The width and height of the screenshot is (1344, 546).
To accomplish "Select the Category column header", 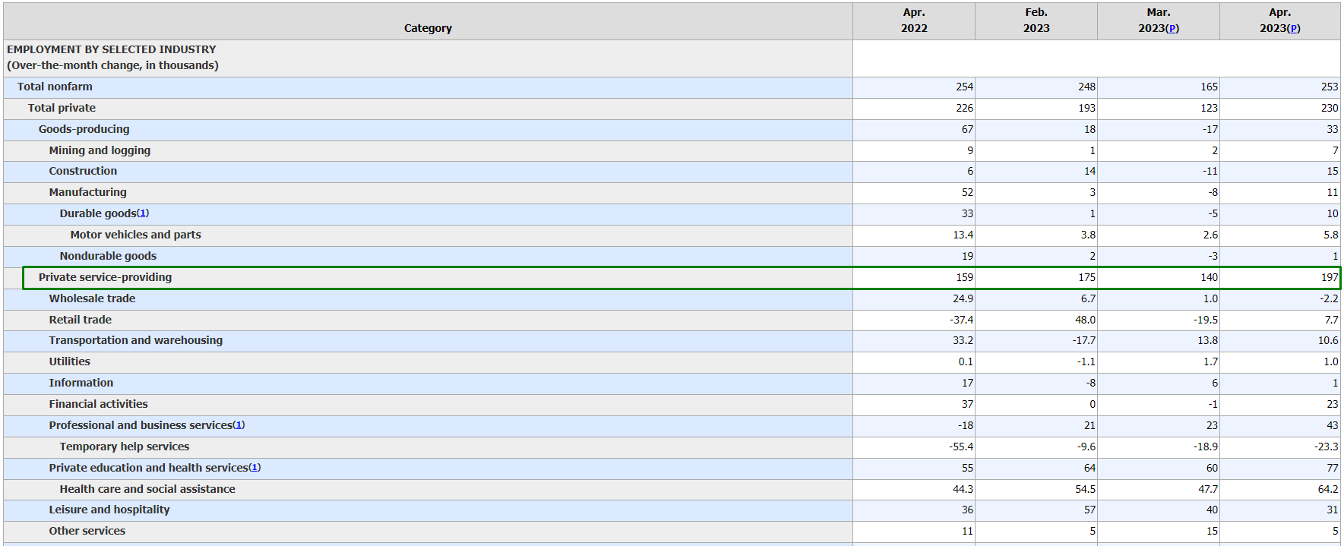I will coord(428,28).
